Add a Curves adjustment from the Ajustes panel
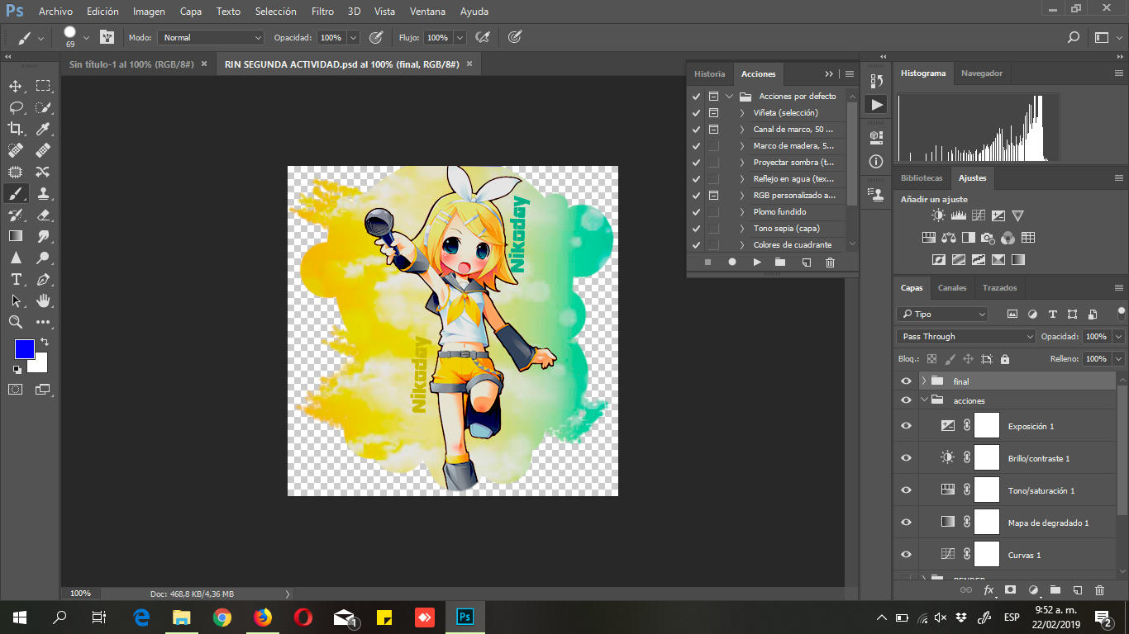This screenshot has width=1129, height=634. click(x=979, y=215)
